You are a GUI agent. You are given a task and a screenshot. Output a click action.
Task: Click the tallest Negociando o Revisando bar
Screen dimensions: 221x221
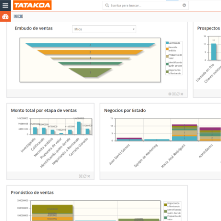point(79,128)
